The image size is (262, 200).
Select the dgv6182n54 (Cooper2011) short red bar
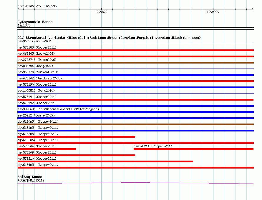click(x=76, y=137)
